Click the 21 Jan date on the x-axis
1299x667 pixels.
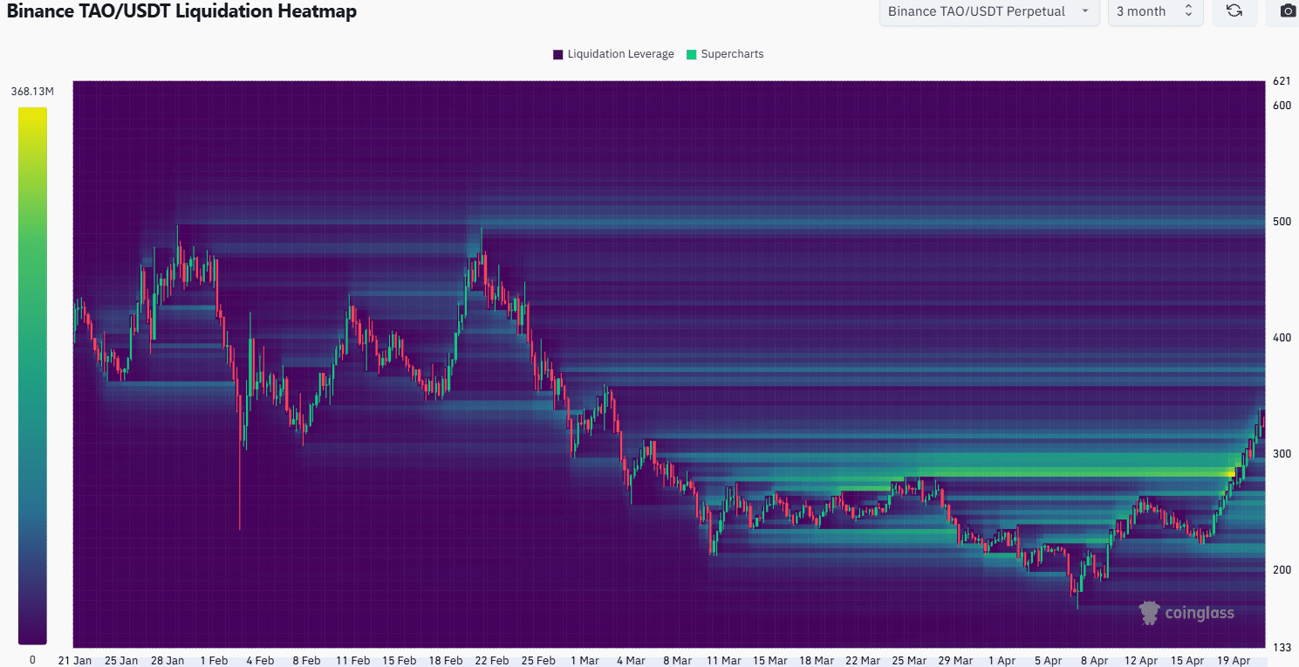[x=74, y=660]
